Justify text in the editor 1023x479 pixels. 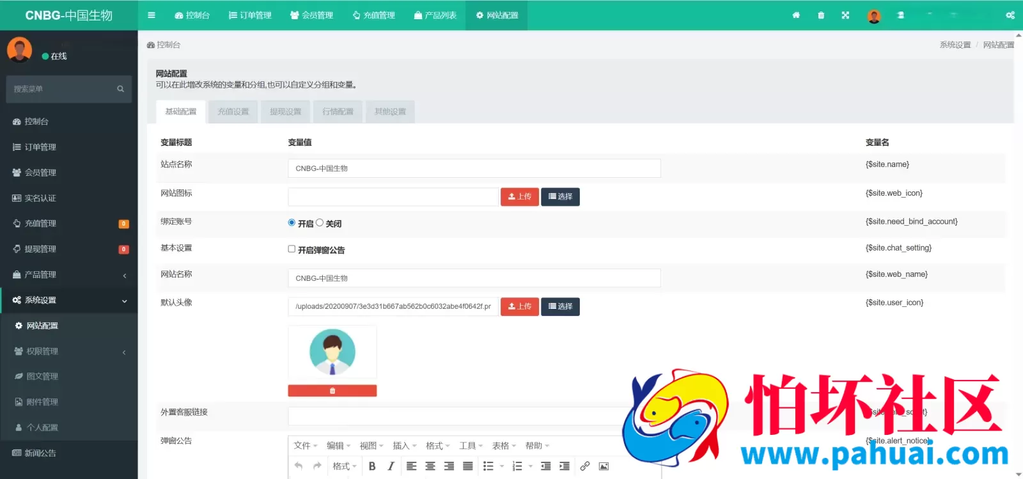pyautogui.click(x=468, y=466)
